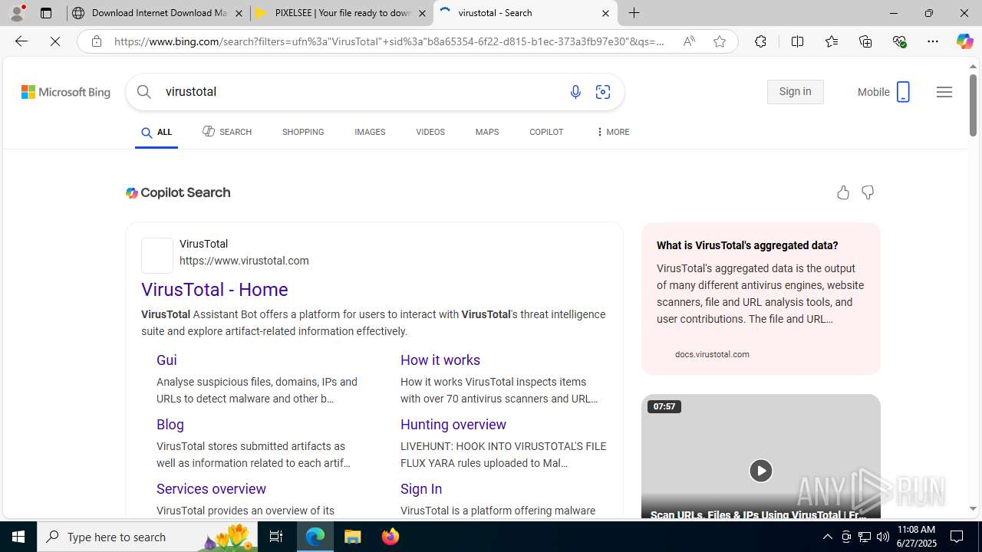Activate the Read aloud icon
982x552 pixels.
(689, 41)
